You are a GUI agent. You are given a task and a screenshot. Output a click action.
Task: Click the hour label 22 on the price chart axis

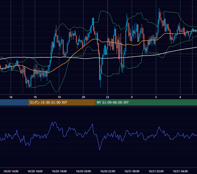pos(107,97)
